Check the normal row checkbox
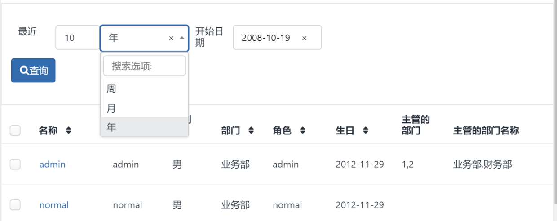The width and height of the screenshot is (557, 221). (15, 205)
